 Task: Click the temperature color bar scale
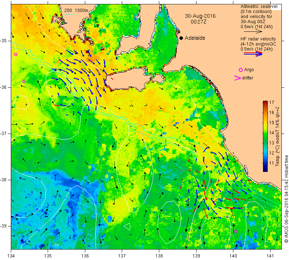click(265, 136)
